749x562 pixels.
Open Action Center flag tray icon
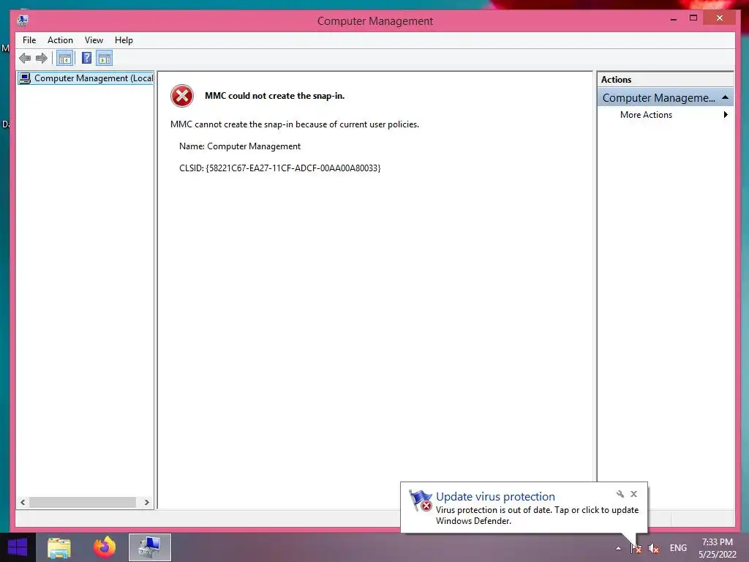[x=636, y=548]
